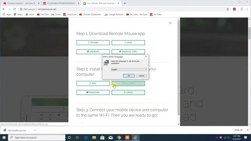Open Microsoft Store from taskbar
The width and height of the screenshot is (251, 141).
point(102,137)
